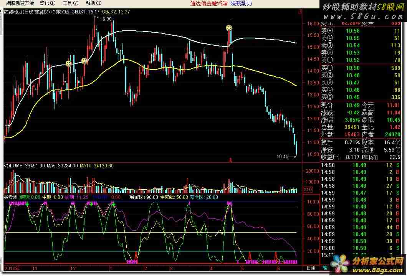
Task: Click the month 3 marker on the time axis
Action: click(171, 268)
